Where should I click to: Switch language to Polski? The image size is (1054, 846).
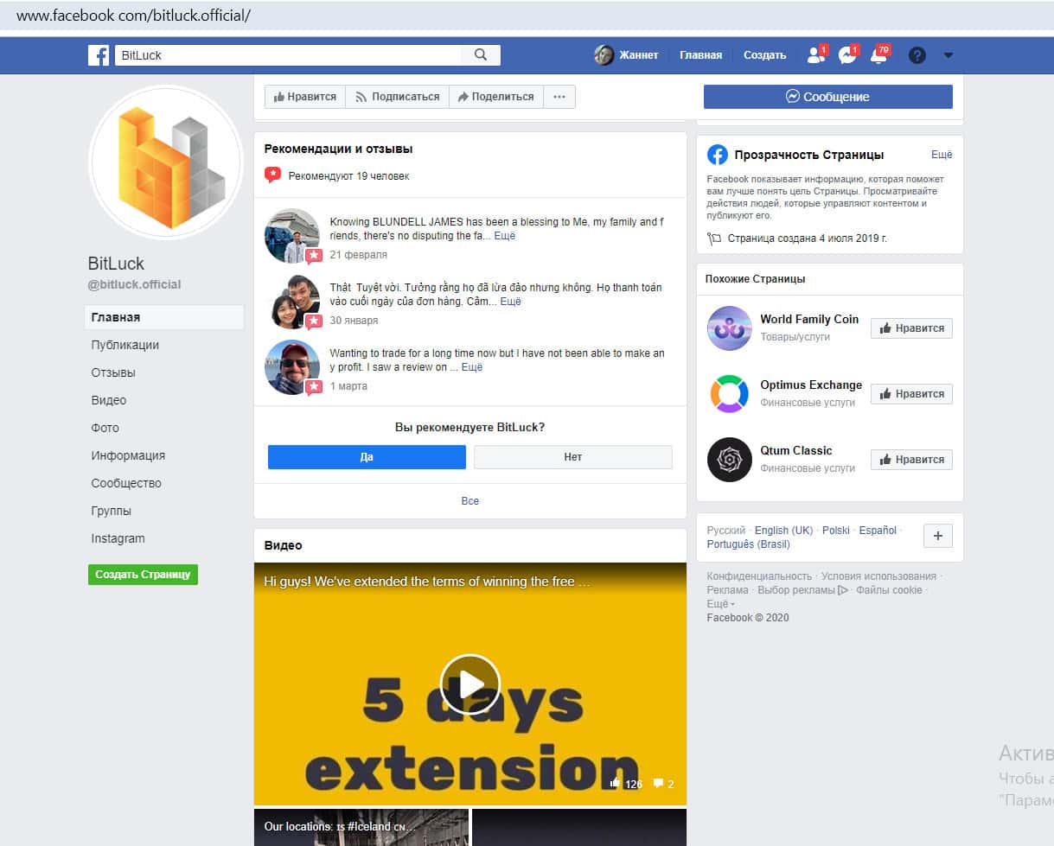coord(836,531)
